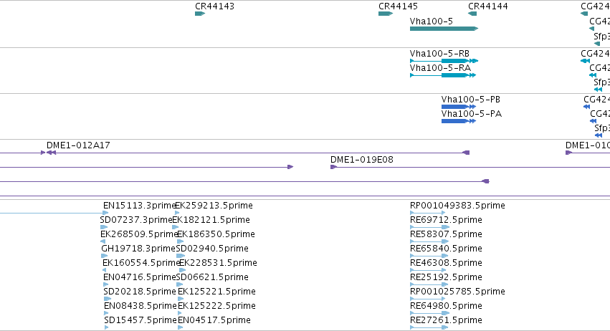The image size is (610, 331).
Task: Select the RE69712.5prime EST label
Action: point(446,220)
